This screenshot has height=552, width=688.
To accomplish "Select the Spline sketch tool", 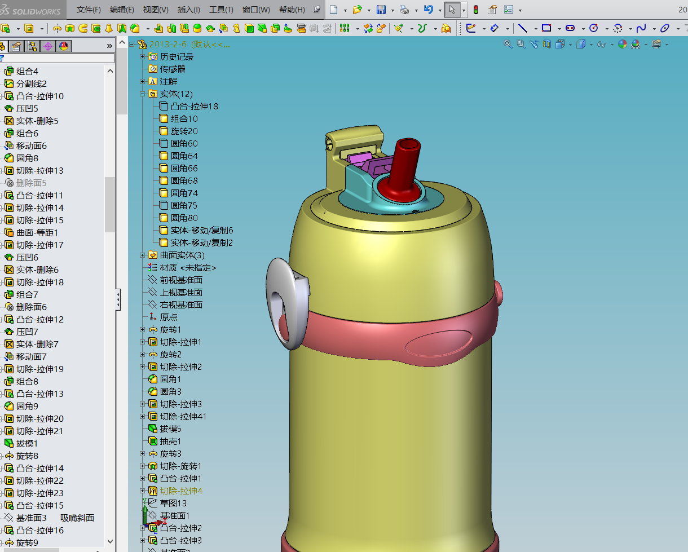I will click(x=641, y=28).
